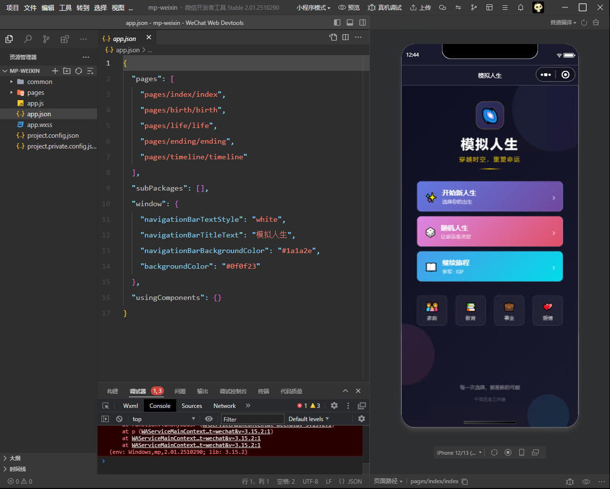610x489 pixels.
Task: Expand the pages folder
Action: 36,93
